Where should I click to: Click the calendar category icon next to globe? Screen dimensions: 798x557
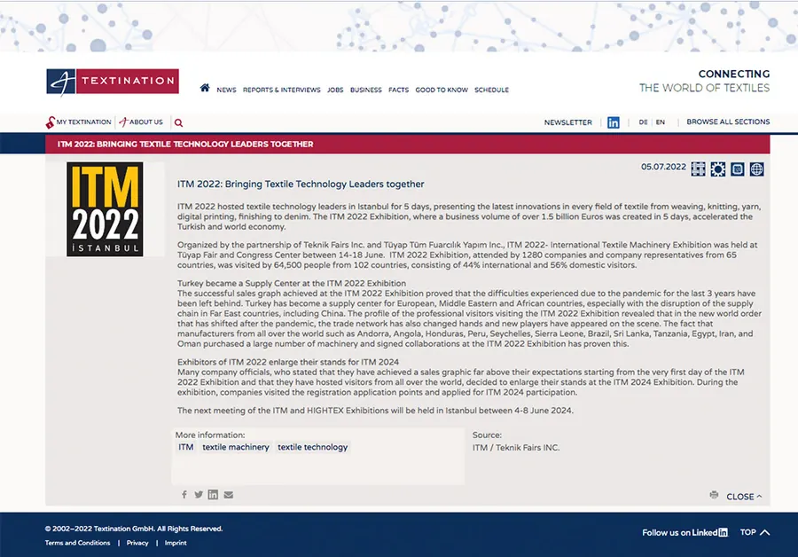pos(738,169)
